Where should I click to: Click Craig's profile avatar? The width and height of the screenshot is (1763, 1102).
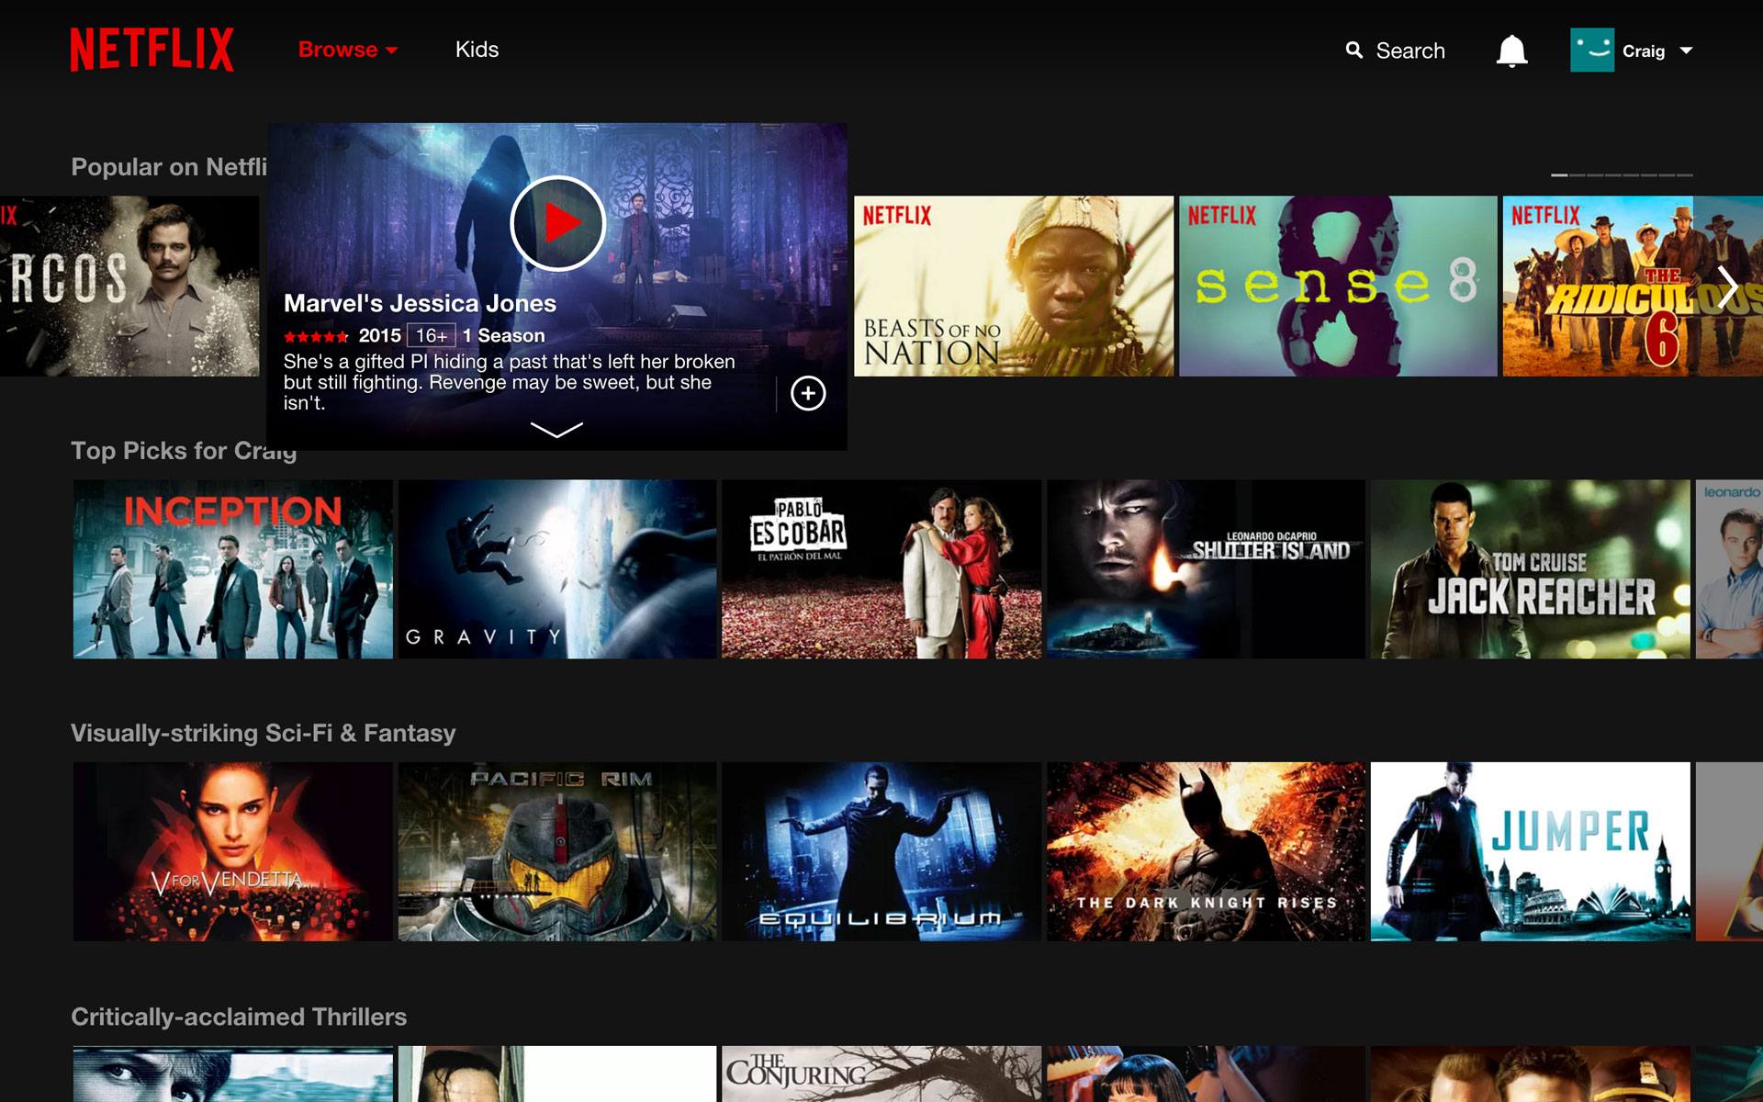tap(1592, 50)
